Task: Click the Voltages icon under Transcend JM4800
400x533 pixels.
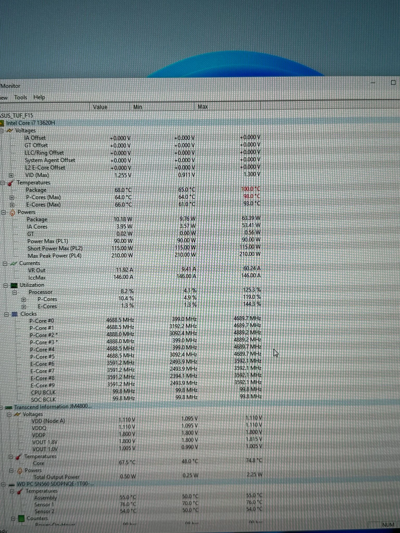Action: (17, 414)
